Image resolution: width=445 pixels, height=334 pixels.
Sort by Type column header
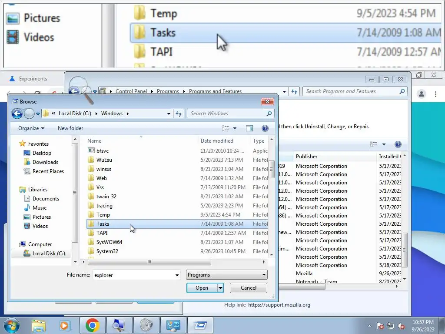[x=259, y=141]
